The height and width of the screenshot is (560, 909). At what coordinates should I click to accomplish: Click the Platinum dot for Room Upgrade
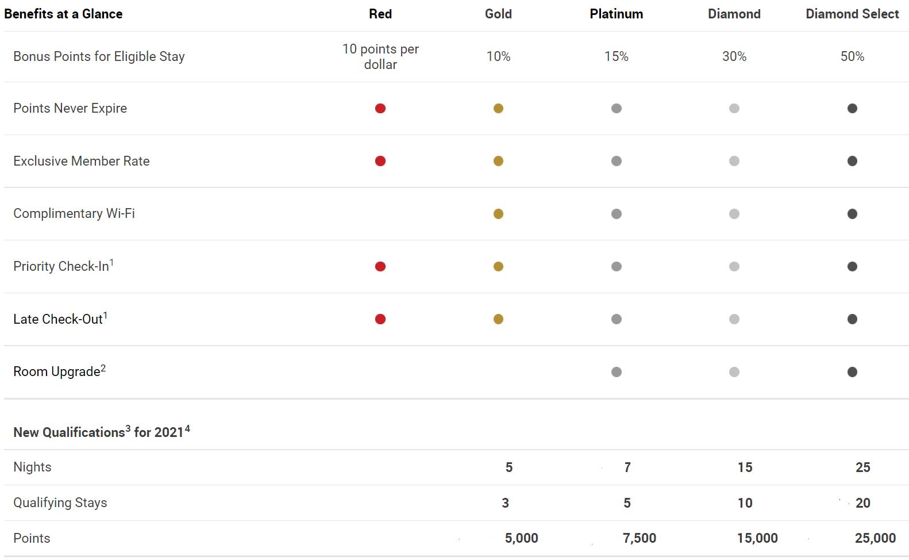(x=617, y=372)
